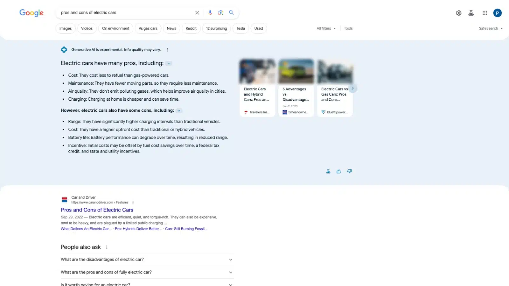
Task: Click 'However, electric cars also have some cons' text
Action: point(117,111)
